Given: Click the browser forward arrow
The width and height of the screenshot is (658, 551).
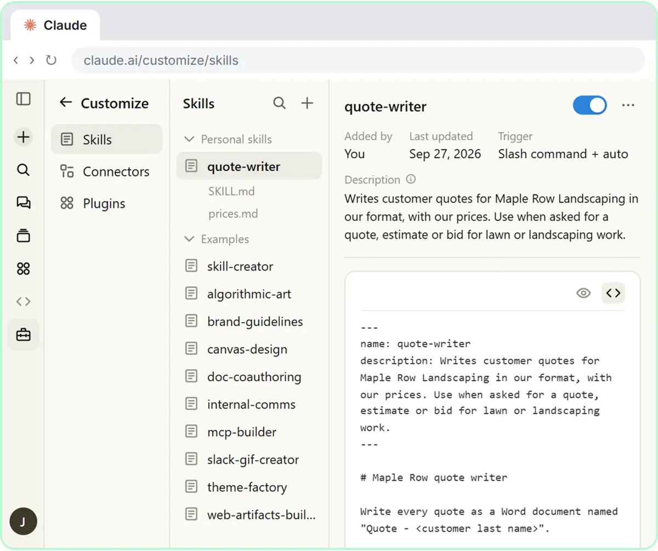Looking at the screenshot, I should [x=32, y=60].
